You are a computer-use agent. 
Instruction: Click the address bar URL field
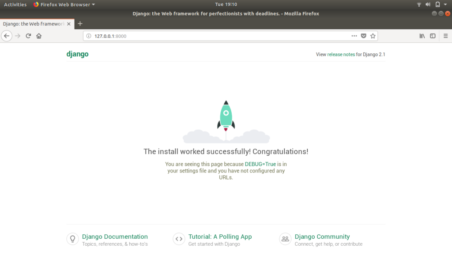click(221, 36)
